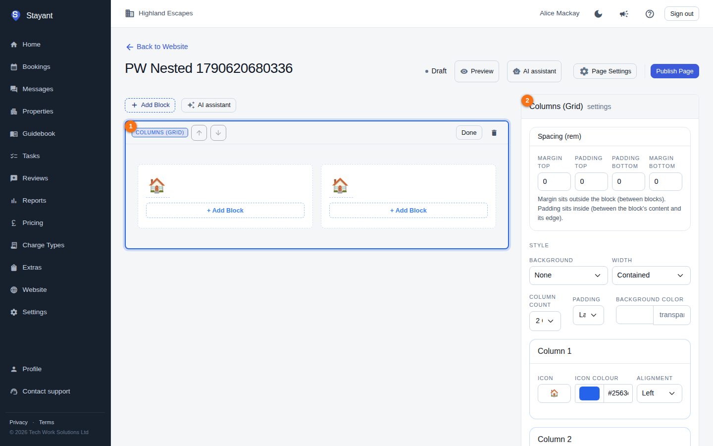Add Block in the first column

225,211
